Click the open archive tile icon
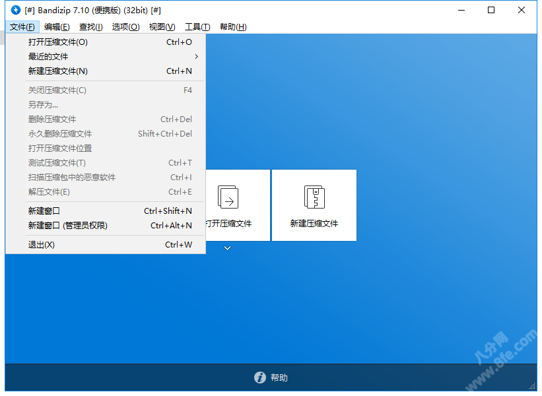 tap(228, 197)
